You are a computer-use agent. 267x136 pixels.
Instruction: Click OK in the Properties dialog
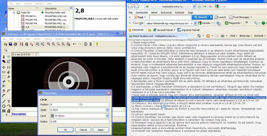(x=65, y=130)
